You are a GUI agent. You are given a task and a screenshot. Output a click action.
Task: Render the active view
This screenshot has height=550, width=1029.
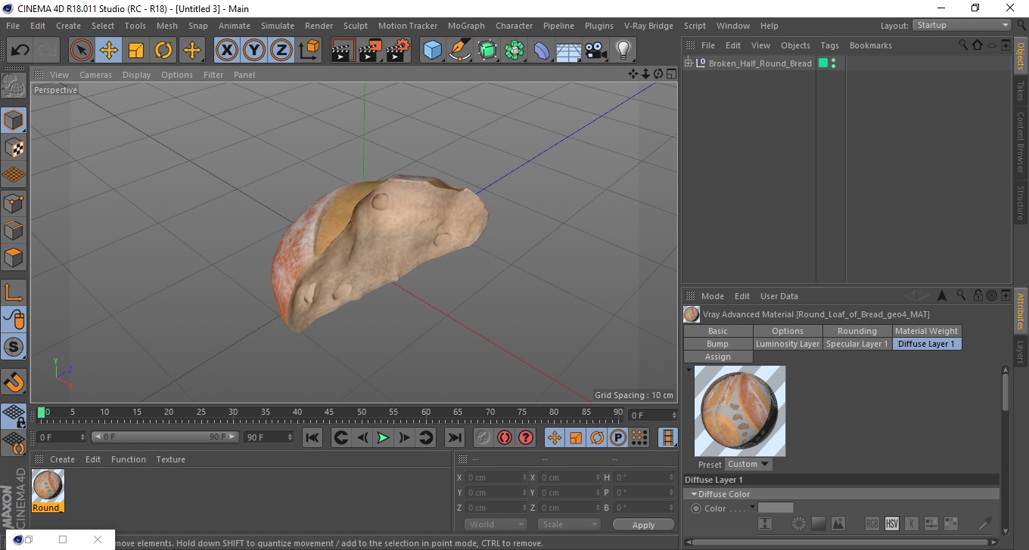(343, 51)
